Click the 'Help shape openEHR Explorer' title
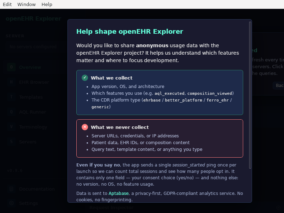The height and width of the screenshot is (213, 284). [x=130, y=32]
